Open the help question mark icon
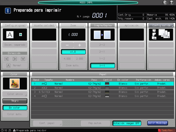Viewport: 176px width, 132px height. [x=172, y=2]
